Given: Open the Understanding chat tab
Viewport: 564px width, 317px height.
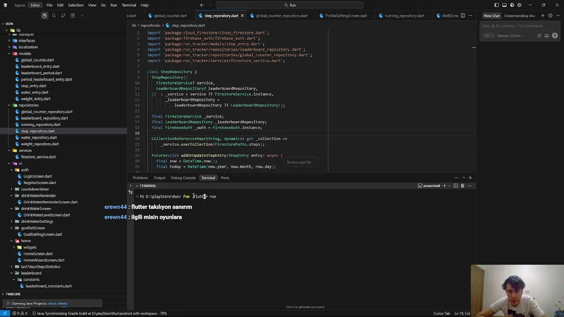Looking at the screenshot, I should point(519,15).
